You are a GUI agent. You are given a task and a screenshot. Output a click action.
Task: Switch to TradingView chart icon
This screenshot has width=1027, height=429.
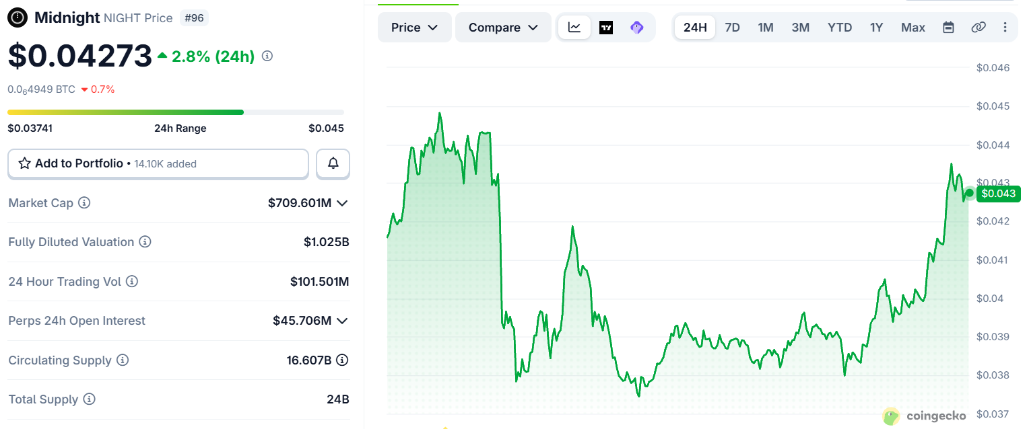click(x=606, y=28)
